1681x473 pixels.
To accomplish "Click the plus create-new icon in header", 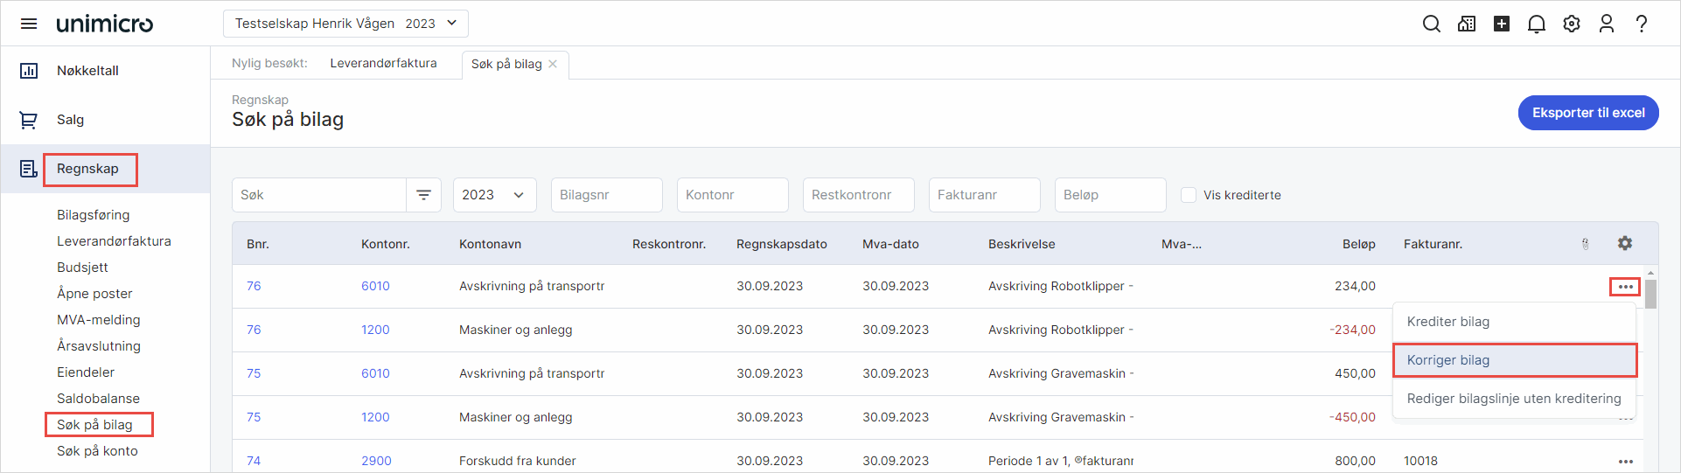I will (x=1501, y=24).
